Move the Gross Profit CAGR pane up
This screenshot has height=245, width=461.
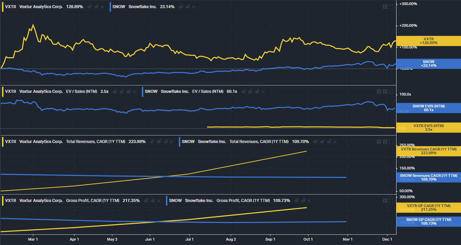[x=385, y=201]
